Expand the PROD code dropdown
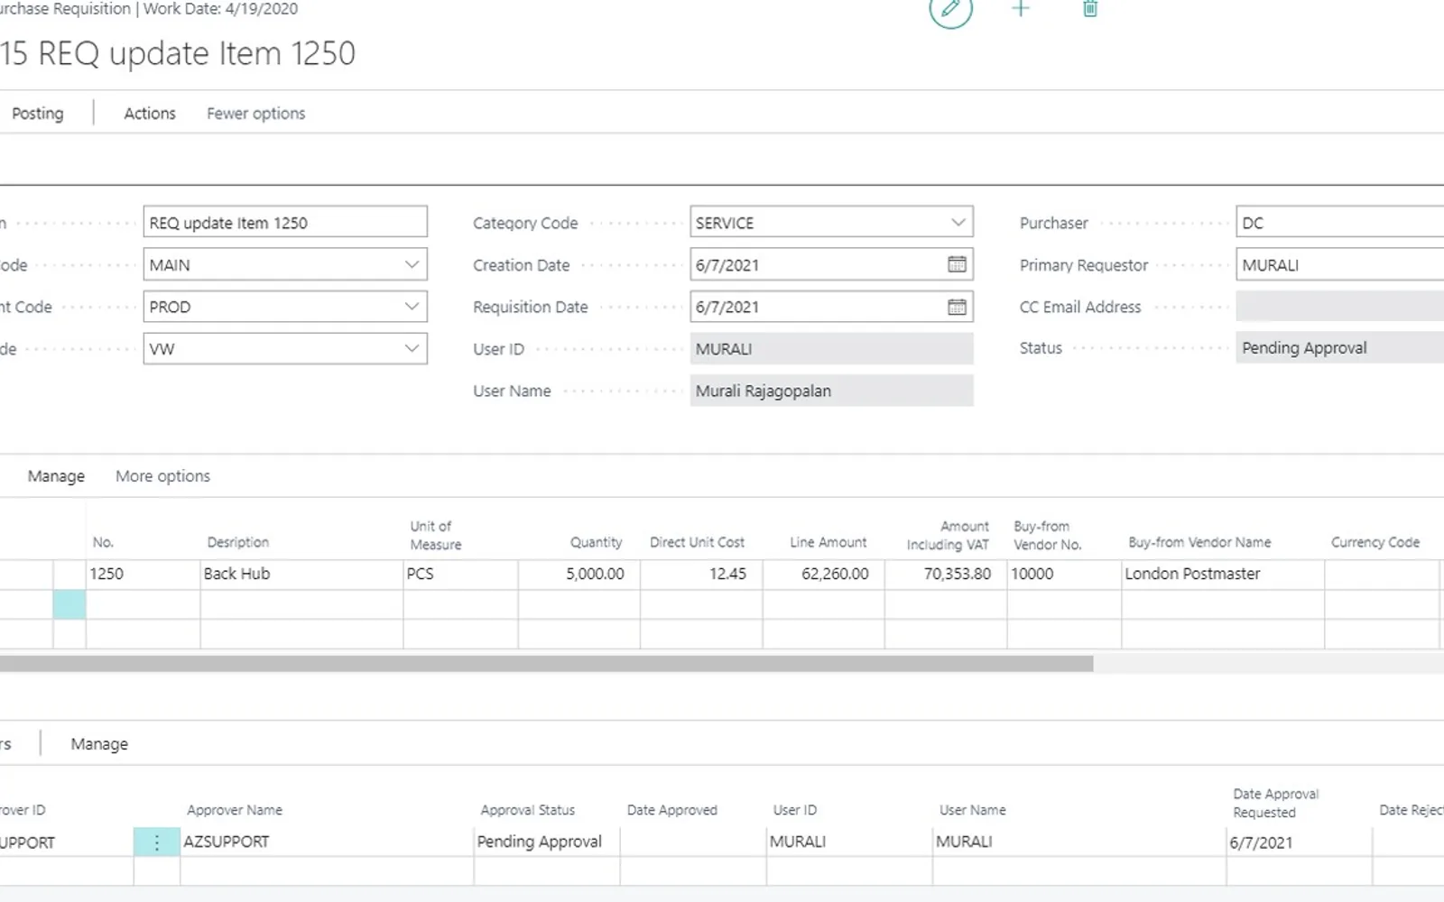This screenshot has width=1444, height=902. tap(412, 307)
